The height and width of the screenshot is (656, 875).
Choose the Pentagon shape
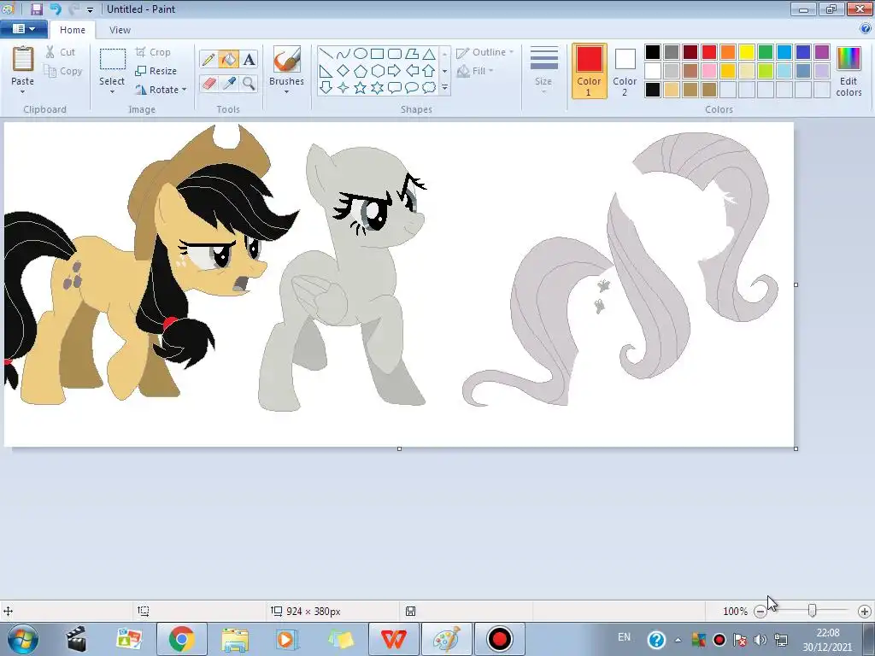point(361,71)
